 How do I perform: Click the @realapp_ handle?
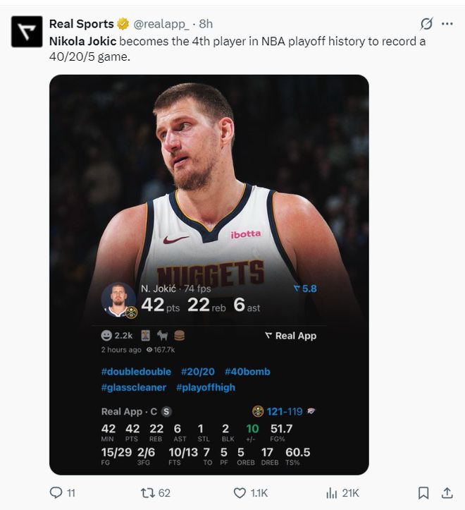click(x=161, y=24)
